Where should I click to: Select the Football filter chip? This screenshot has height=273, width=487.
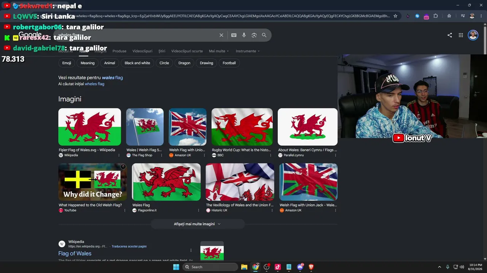coord(229,63)
